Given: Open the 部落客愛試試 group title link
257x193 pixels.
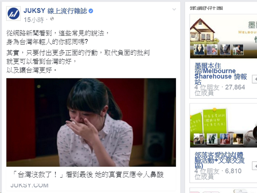Looking at the screenshot, I should click(x=220, y=160).
